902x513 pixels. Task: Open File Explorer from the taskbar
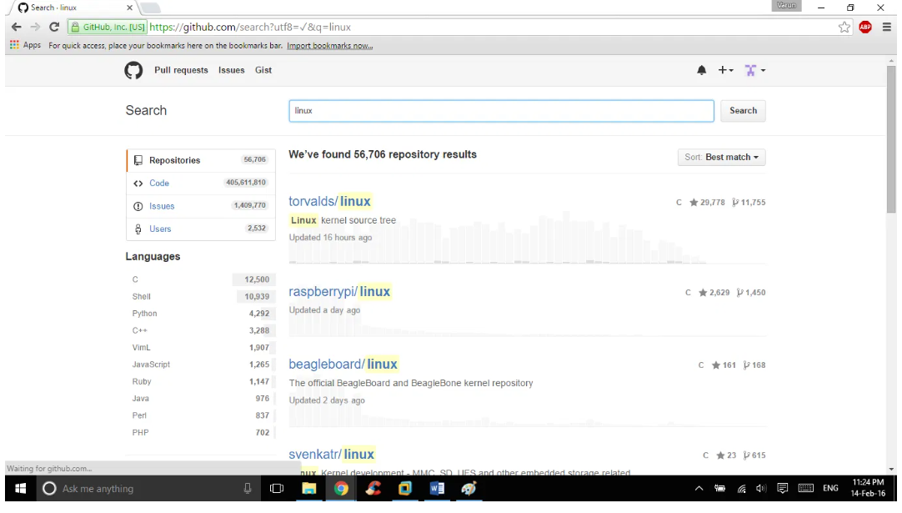click(308, 489)
